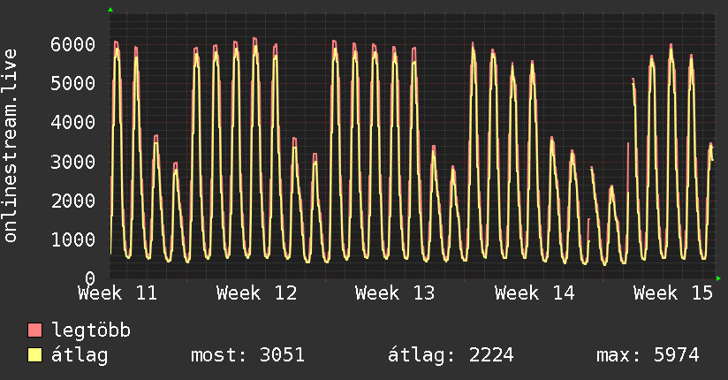
Task: Select the max: 5974 statistic
Action: [x=648, y=355]
